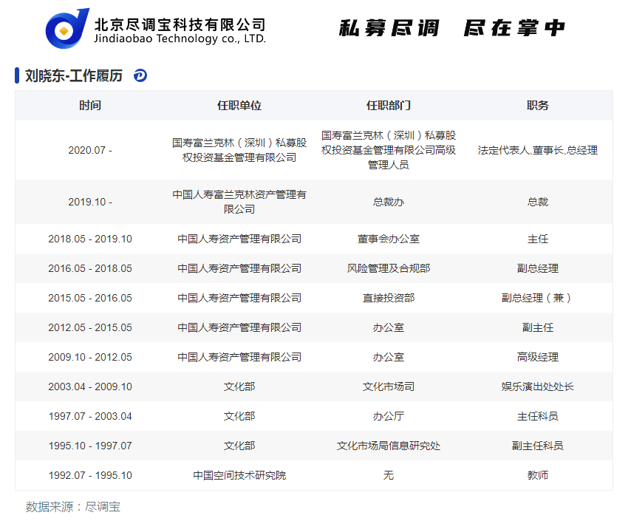Screen dimensions: 628x521
Task: Click the 中国空间技术研究院 employer cell
Action: coord(239,475)
